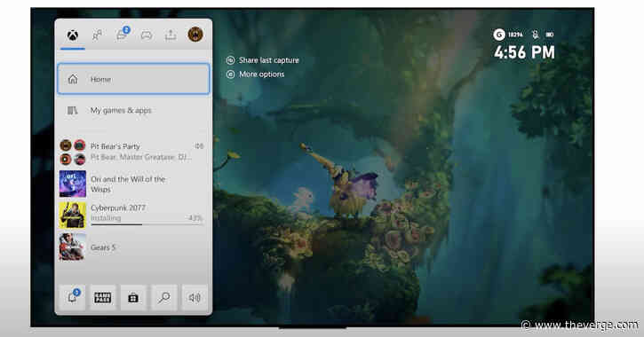Click the Cyberpunk 2077 cover thumbnail
Image resolution: width=644 pixels, height=337 pixels.
point(73,215)
